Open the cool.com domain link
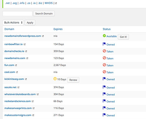 coord(10,72)
